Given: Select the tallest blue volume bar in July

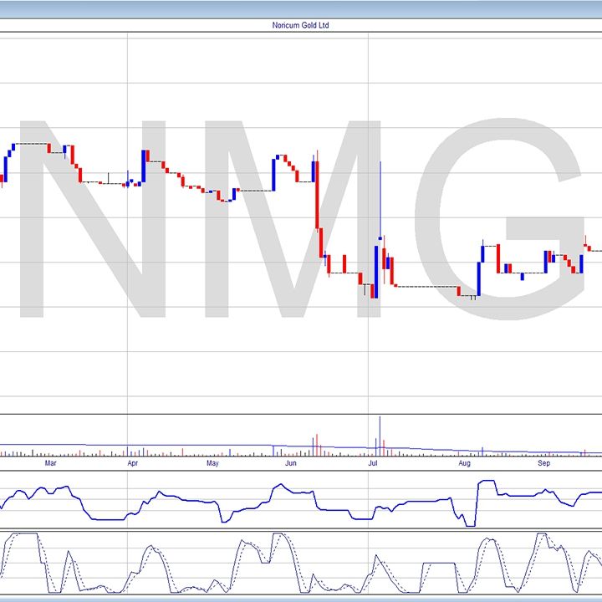Looking at the screenshot, I should (380, 435).
